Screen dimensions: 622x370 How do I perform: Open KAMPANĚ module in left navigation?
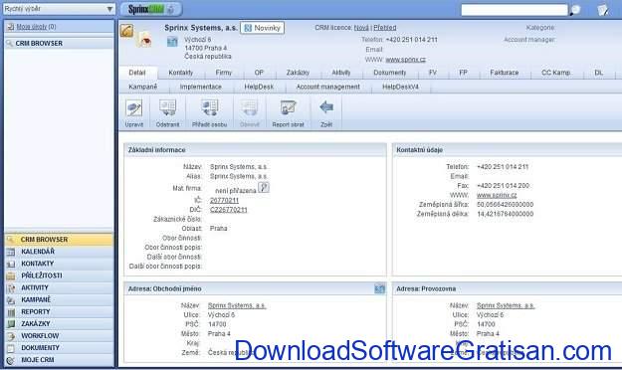coord(59,299)
